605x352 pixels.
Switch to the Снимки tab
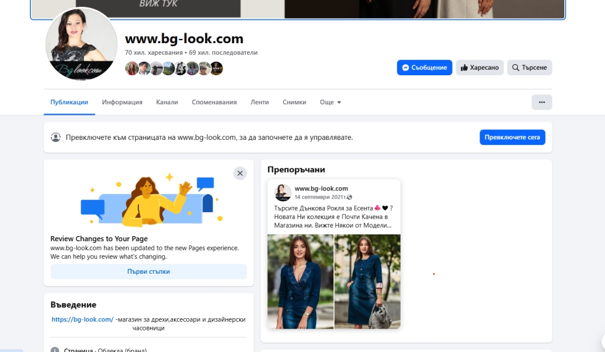(294, 102)
